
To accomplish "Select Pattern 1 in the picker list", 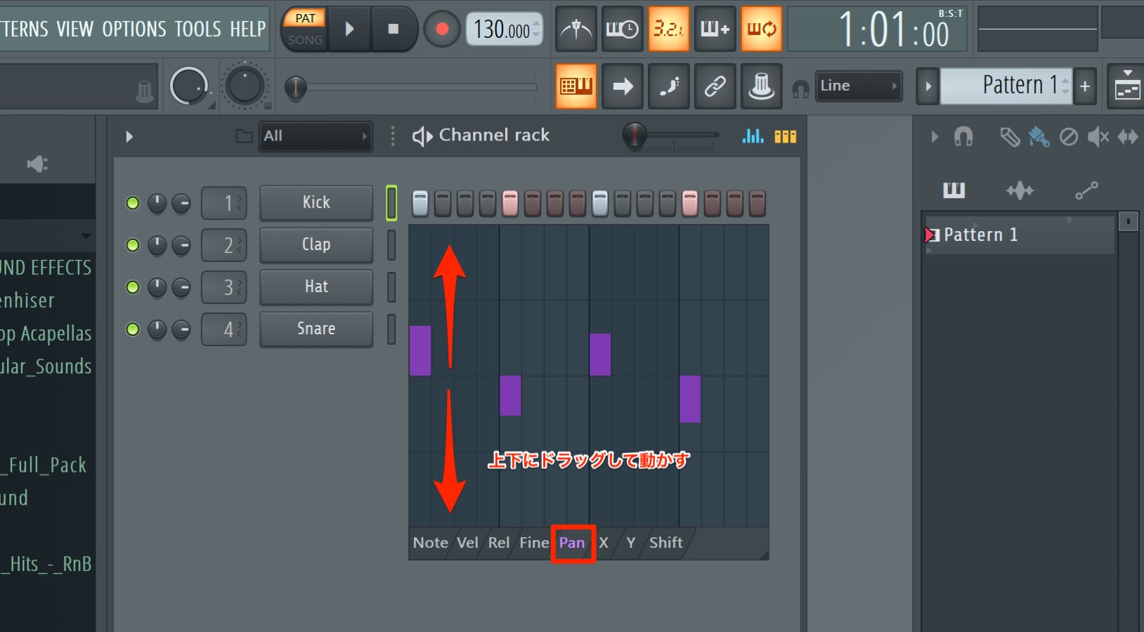I will [1019, 235].
